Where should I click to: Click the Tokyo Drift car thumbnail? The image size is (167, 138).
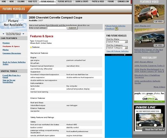click(149, 38)
